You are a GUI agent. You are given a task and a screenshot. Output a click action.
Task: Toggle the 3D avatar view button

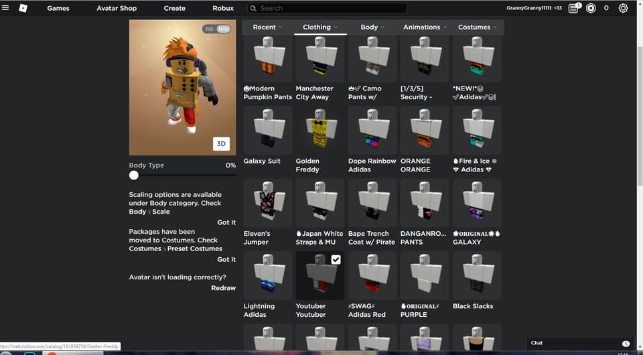[221, 143]
